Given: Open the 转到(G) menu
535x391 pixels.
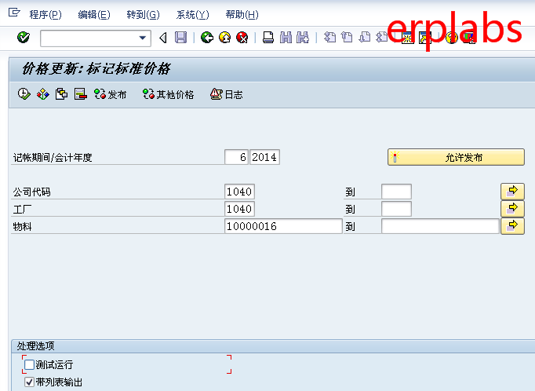Looking at the screenshot, I should 143,15.
